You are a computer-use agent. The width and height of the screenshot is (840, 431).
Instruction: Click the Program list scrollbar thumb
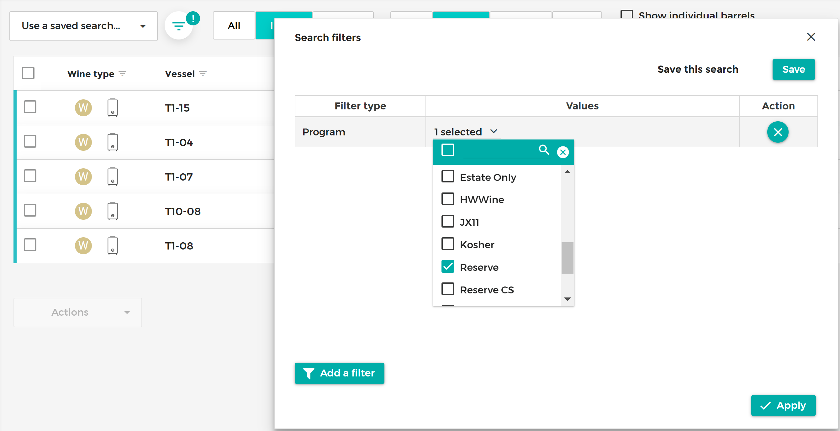coord(568,258)
